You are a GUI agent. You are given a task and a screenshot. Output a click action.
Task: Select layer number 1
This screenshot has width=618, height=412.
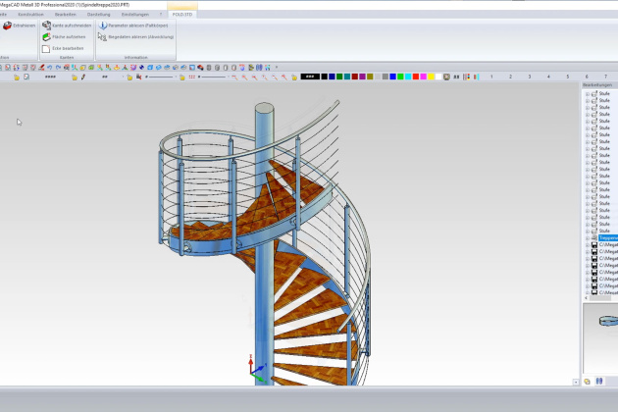tap(490, 76)
